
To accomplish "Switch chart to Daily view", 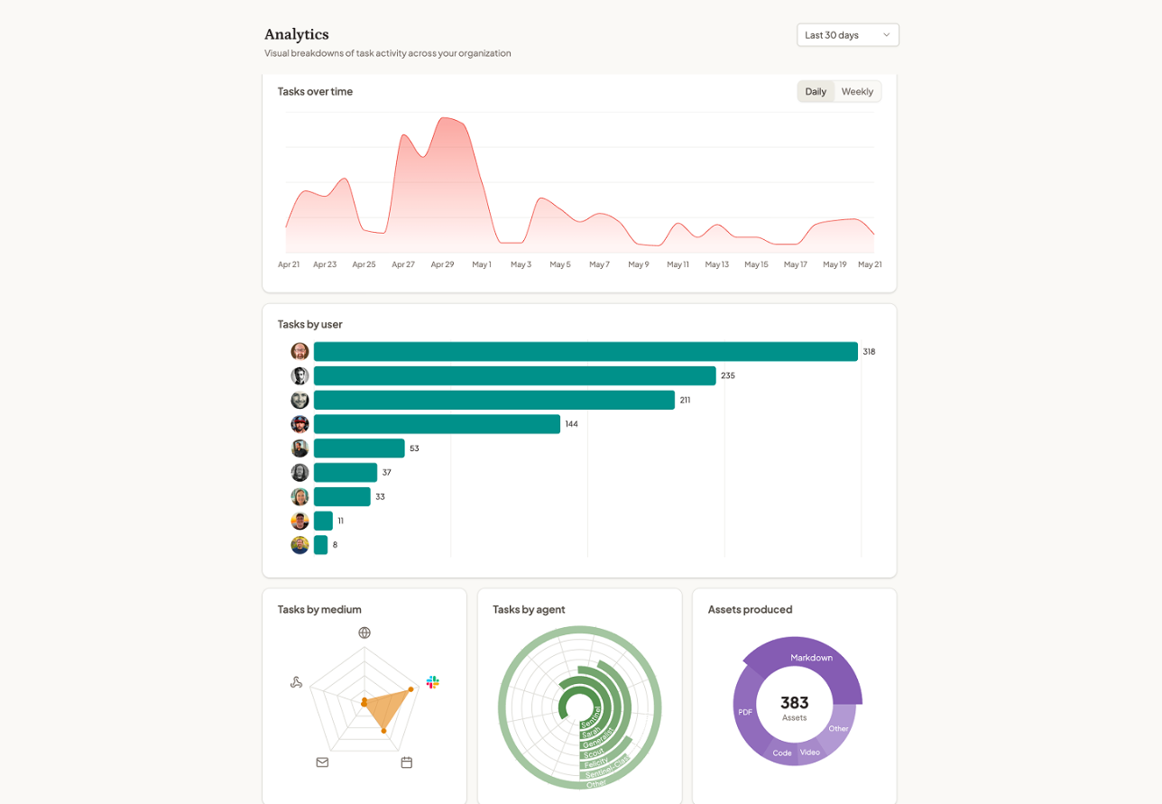I will [x=816, y=91].
